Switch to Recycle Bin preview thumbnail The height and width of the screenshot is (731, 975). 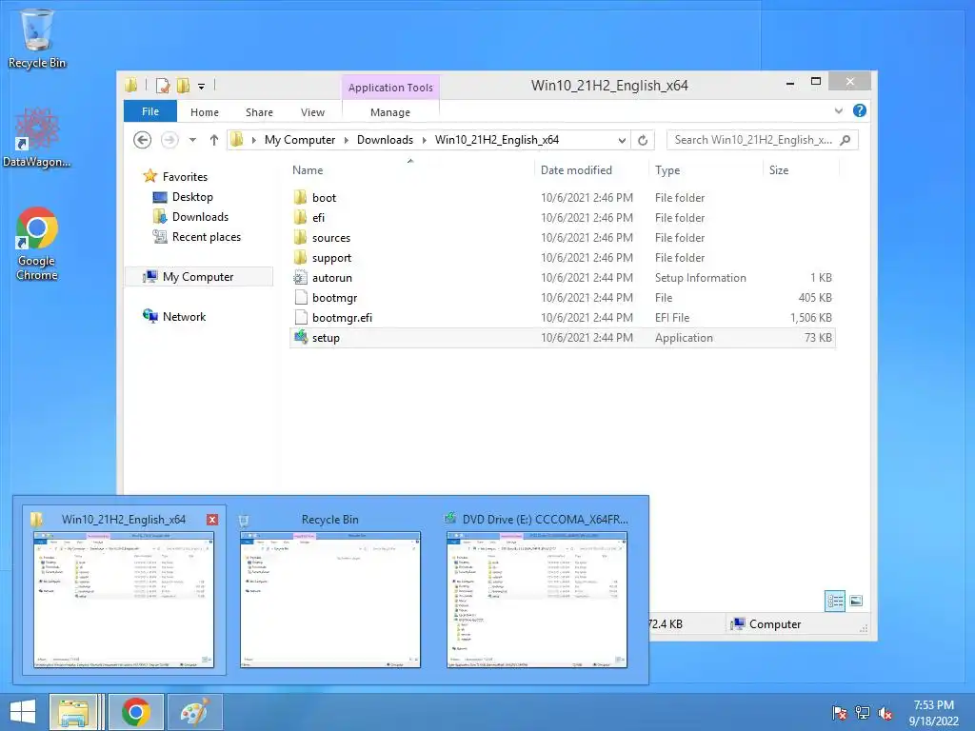[x=330, y=600]
